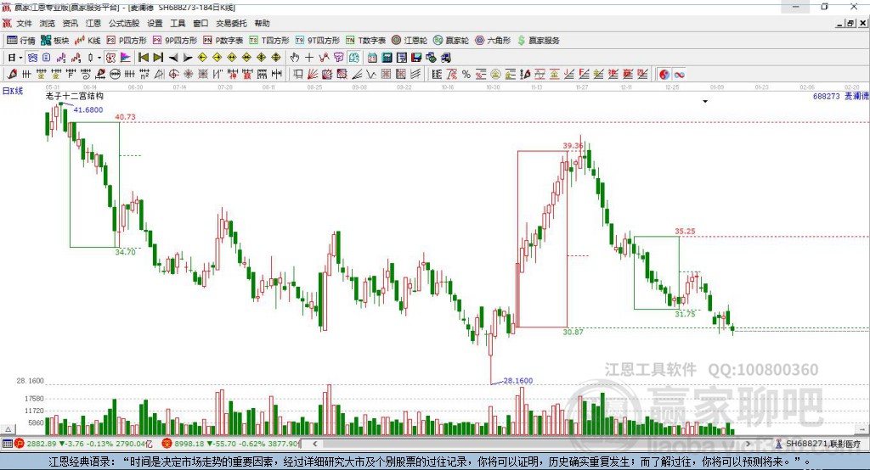
Task: Jump to first bar icon
Action: click(143, 58)
